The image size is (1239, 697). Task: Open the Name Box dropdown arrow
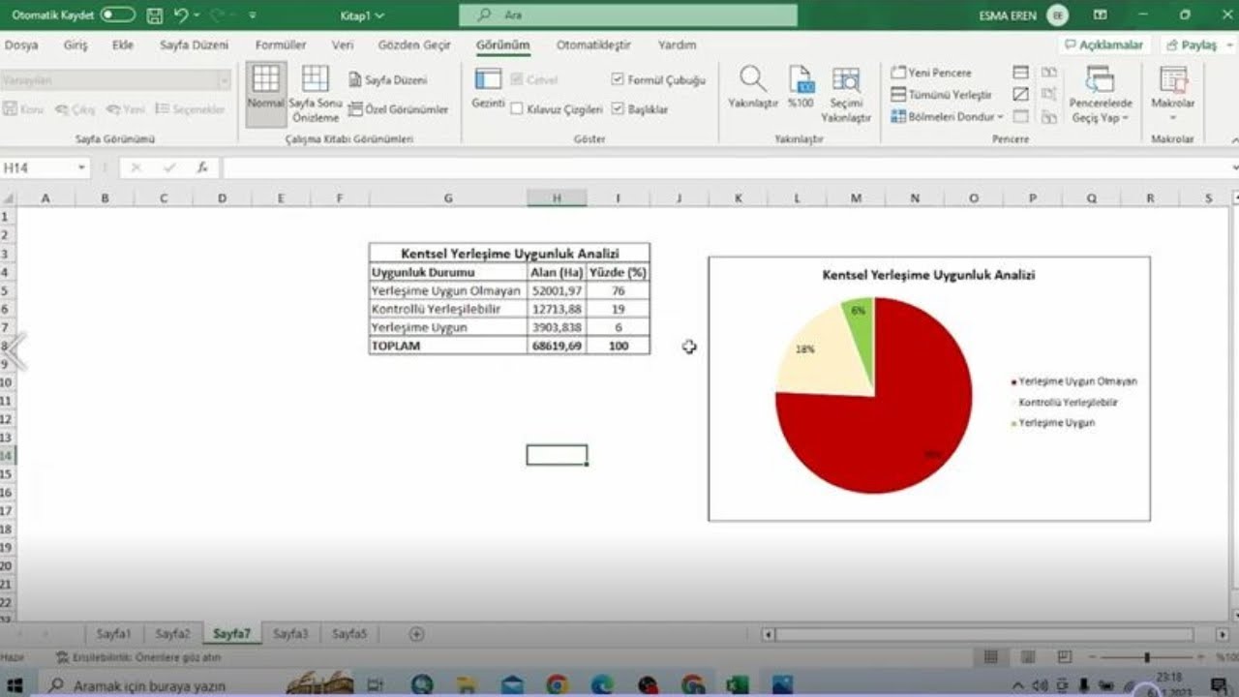click(81, 167)
